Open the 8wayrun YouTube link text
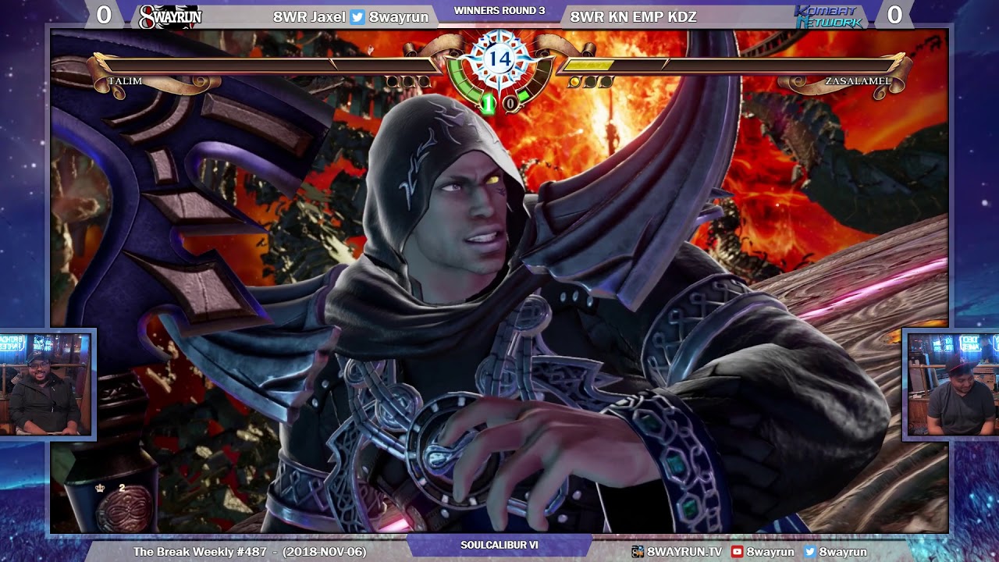The image size is (999, 562). (771, 552)
